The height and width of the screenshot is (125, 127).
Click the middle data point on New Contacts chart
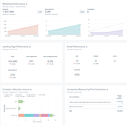tap(64, 28)
